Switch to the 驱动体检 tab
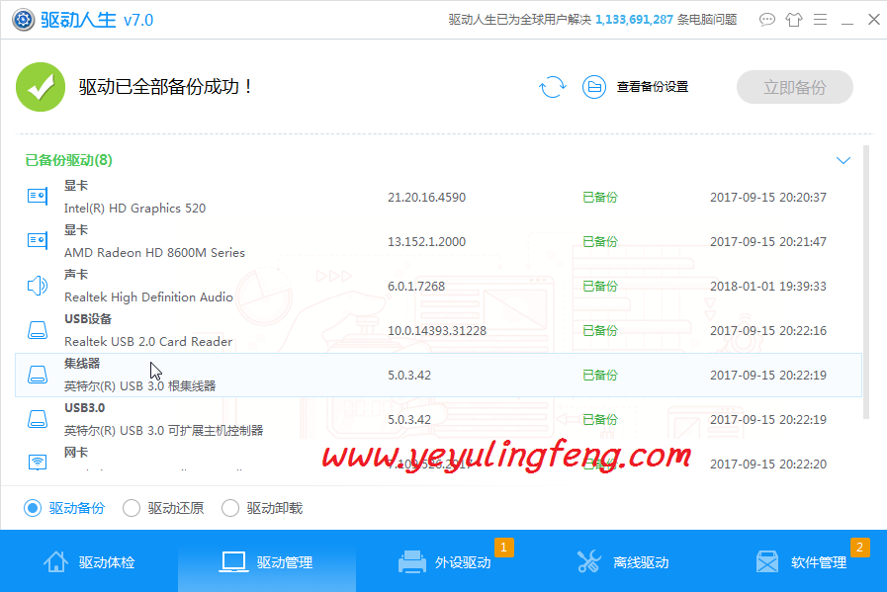887x592 pixels. (89, 561)
